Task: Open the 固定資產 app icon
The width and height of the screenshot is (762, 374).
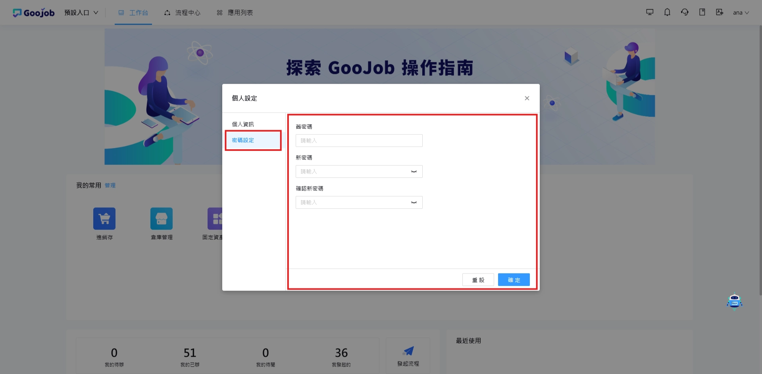Action: tap(215, 219)
